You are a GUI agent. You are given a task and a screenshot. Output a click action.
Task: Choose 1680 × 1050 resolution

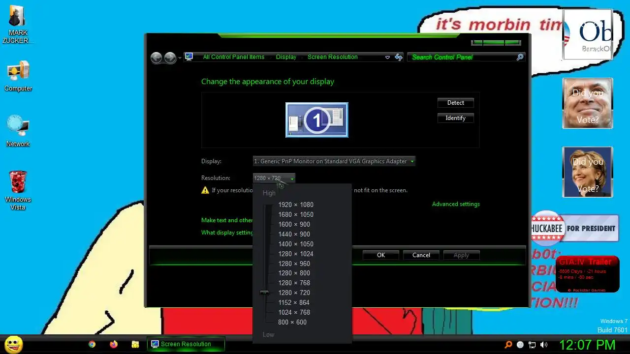(x=296, y=214)
